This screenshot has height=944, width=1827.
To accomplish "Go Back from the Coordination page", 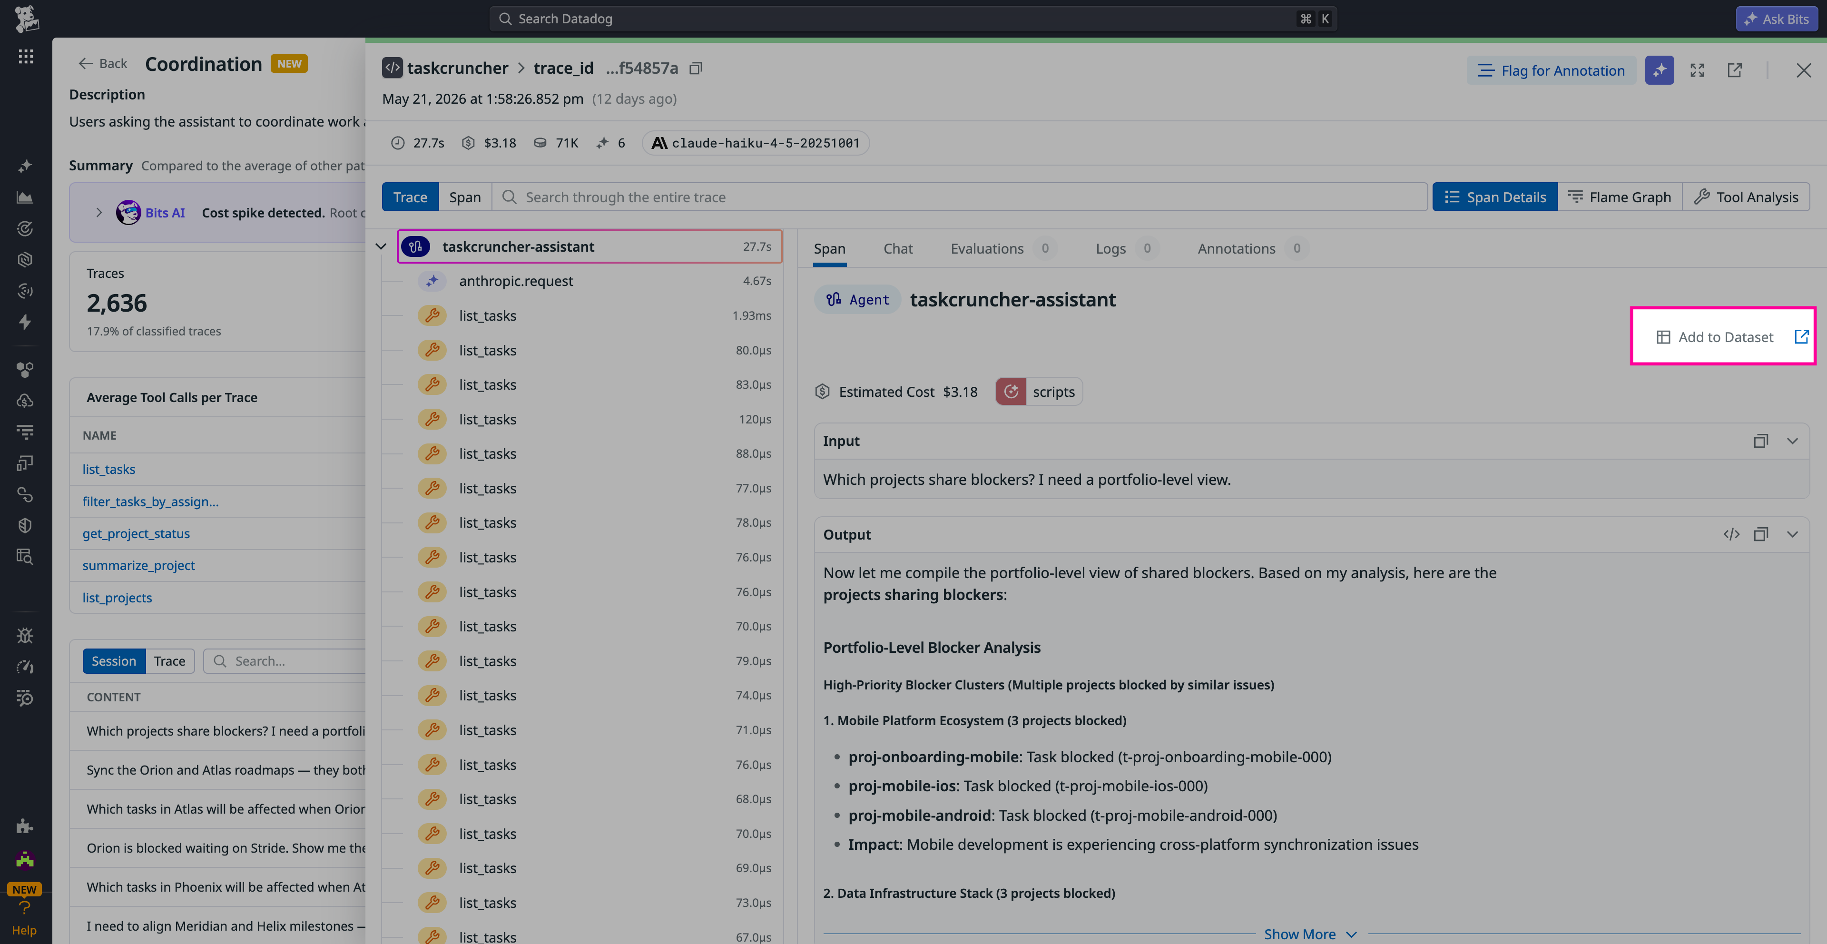I will (x=102, y=64).
